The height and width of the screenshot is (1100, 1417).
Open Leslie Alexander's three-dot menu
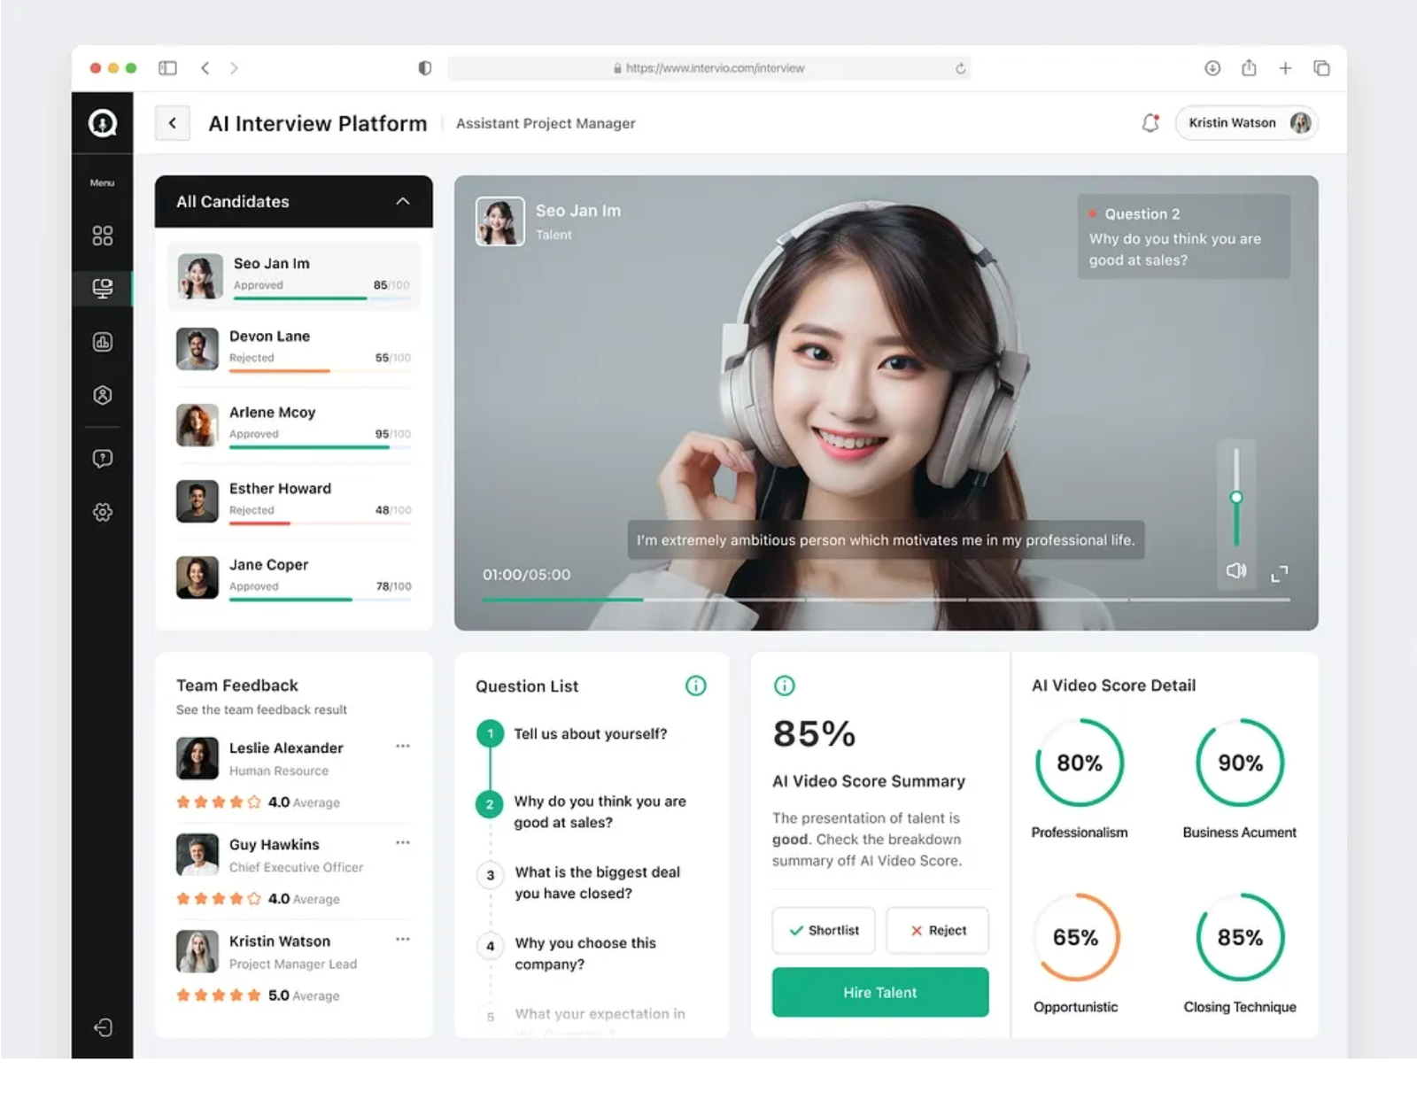[x=404, y=747]
